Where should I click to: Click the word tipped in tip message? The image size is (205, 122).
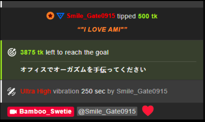[x=126, y=16]
